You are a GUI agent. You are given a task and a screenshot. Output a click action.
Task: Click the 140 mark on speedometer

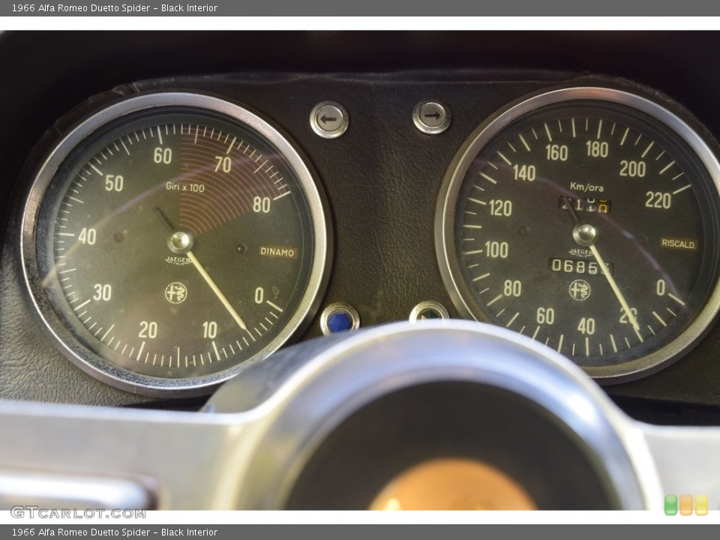(524, 172)
